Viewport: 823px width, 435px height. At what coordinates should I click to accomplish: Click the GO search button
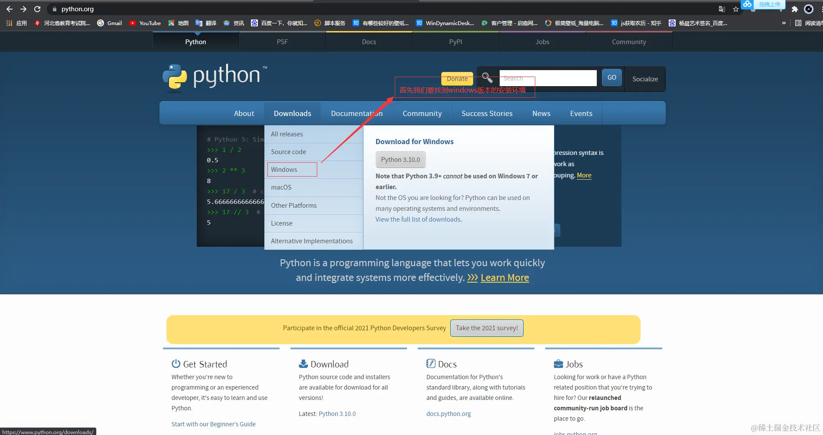tap(612, 77)
